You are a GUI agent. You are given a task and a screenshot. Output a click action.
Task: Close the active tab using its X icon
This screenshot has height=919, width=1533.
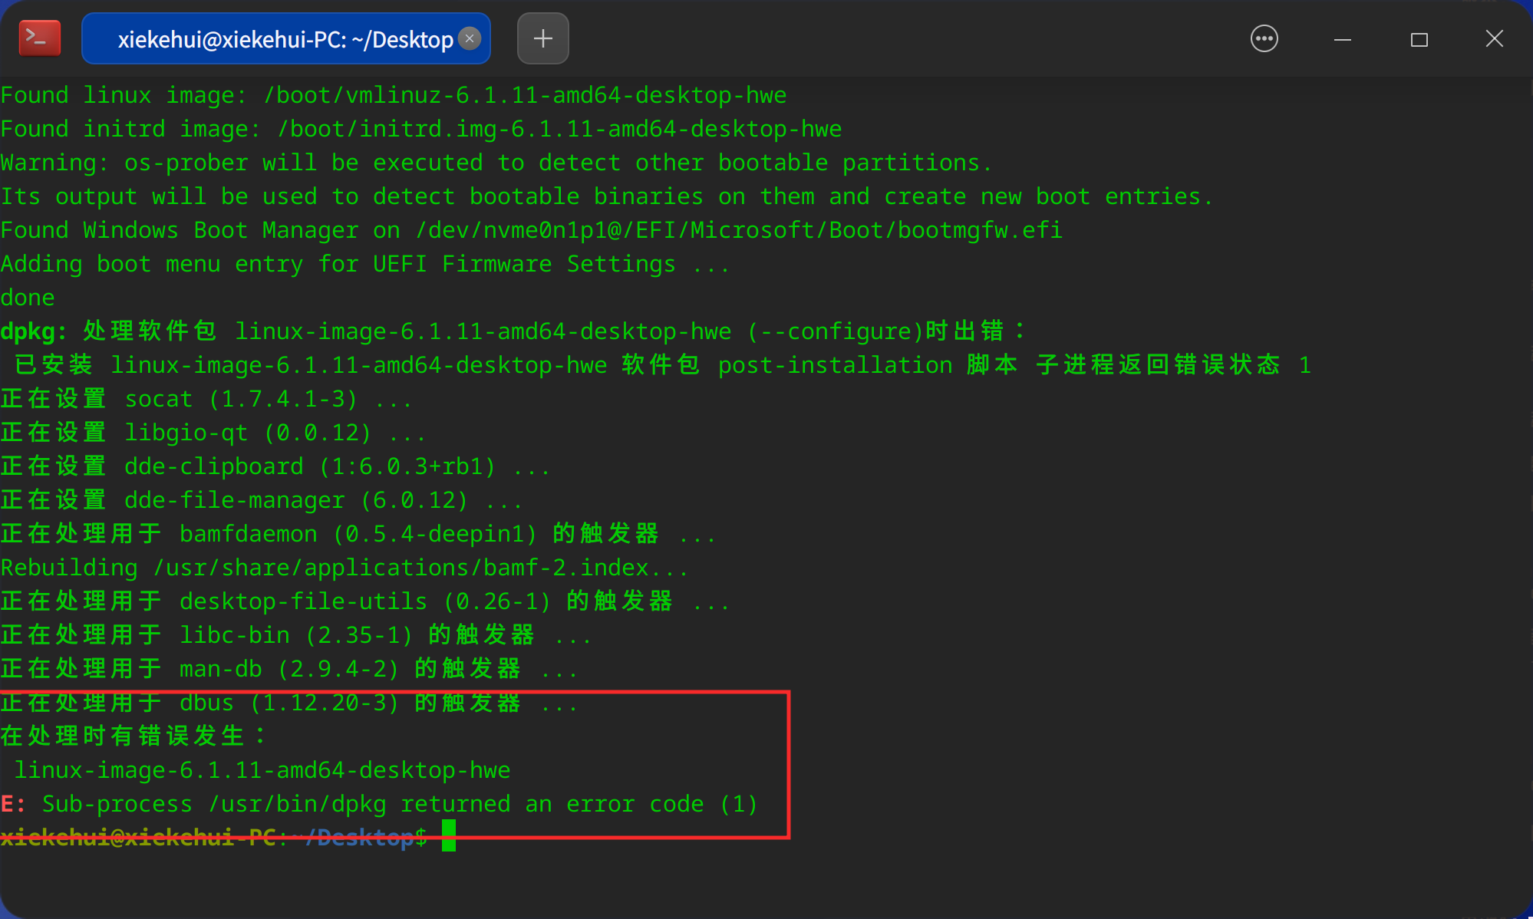tap(469, 38)
